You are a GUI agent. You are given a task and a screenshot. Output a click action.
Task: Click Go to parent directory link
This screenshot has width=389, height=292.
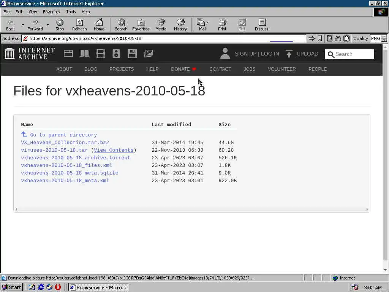point(63,135)
